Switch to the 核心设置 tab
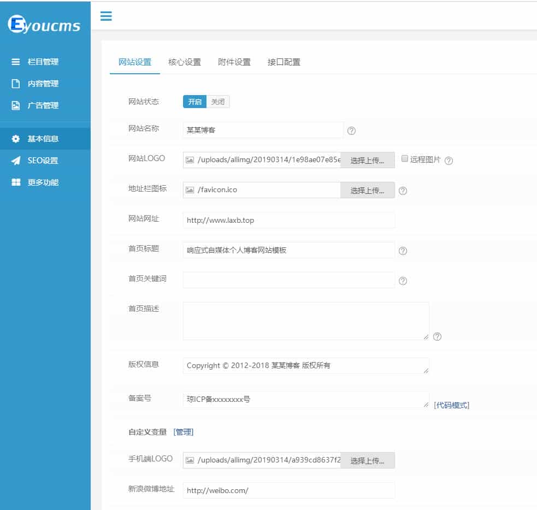 coord(185,62)
